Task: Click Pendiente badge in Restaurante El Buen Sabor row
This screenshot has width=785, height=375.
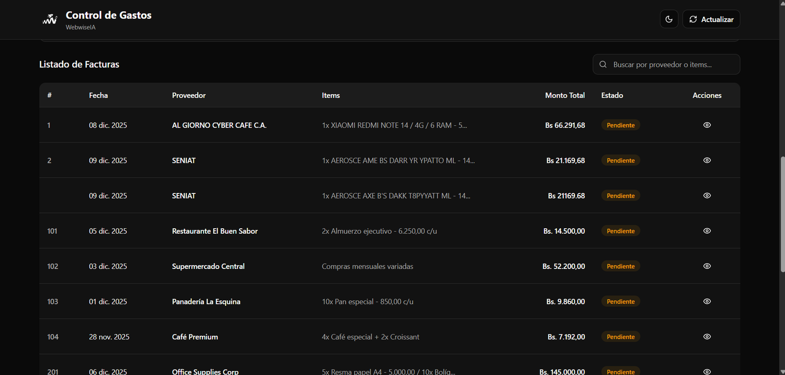Action: (x=621, y=231)
